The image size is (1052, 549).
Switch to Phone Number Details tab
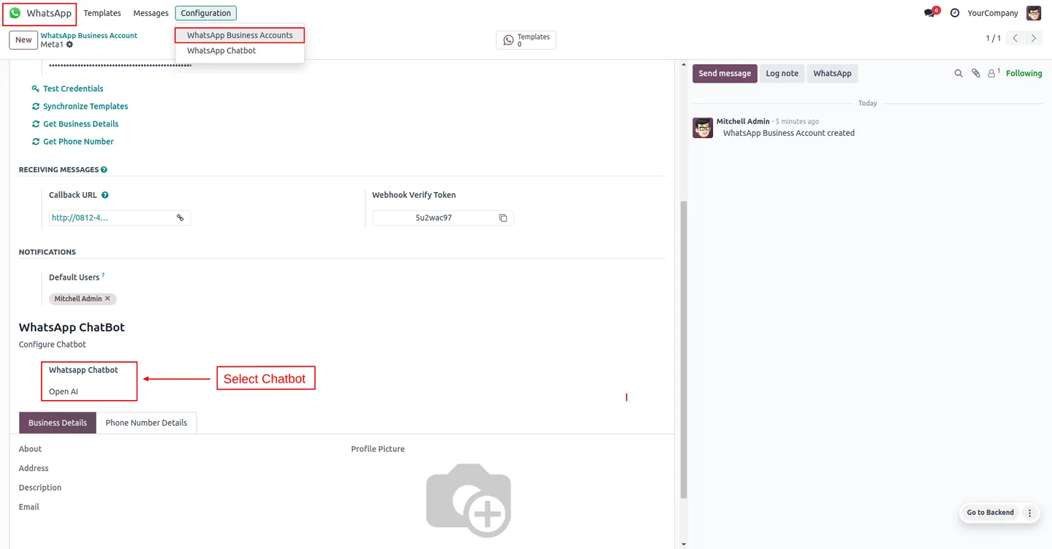(x=146, y=423)
